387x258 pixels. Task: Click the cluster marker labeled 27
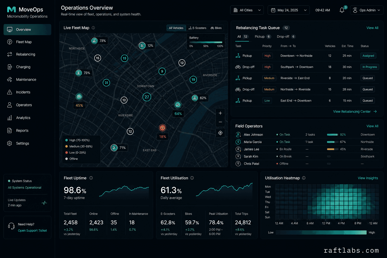click(x=147, y=97)
